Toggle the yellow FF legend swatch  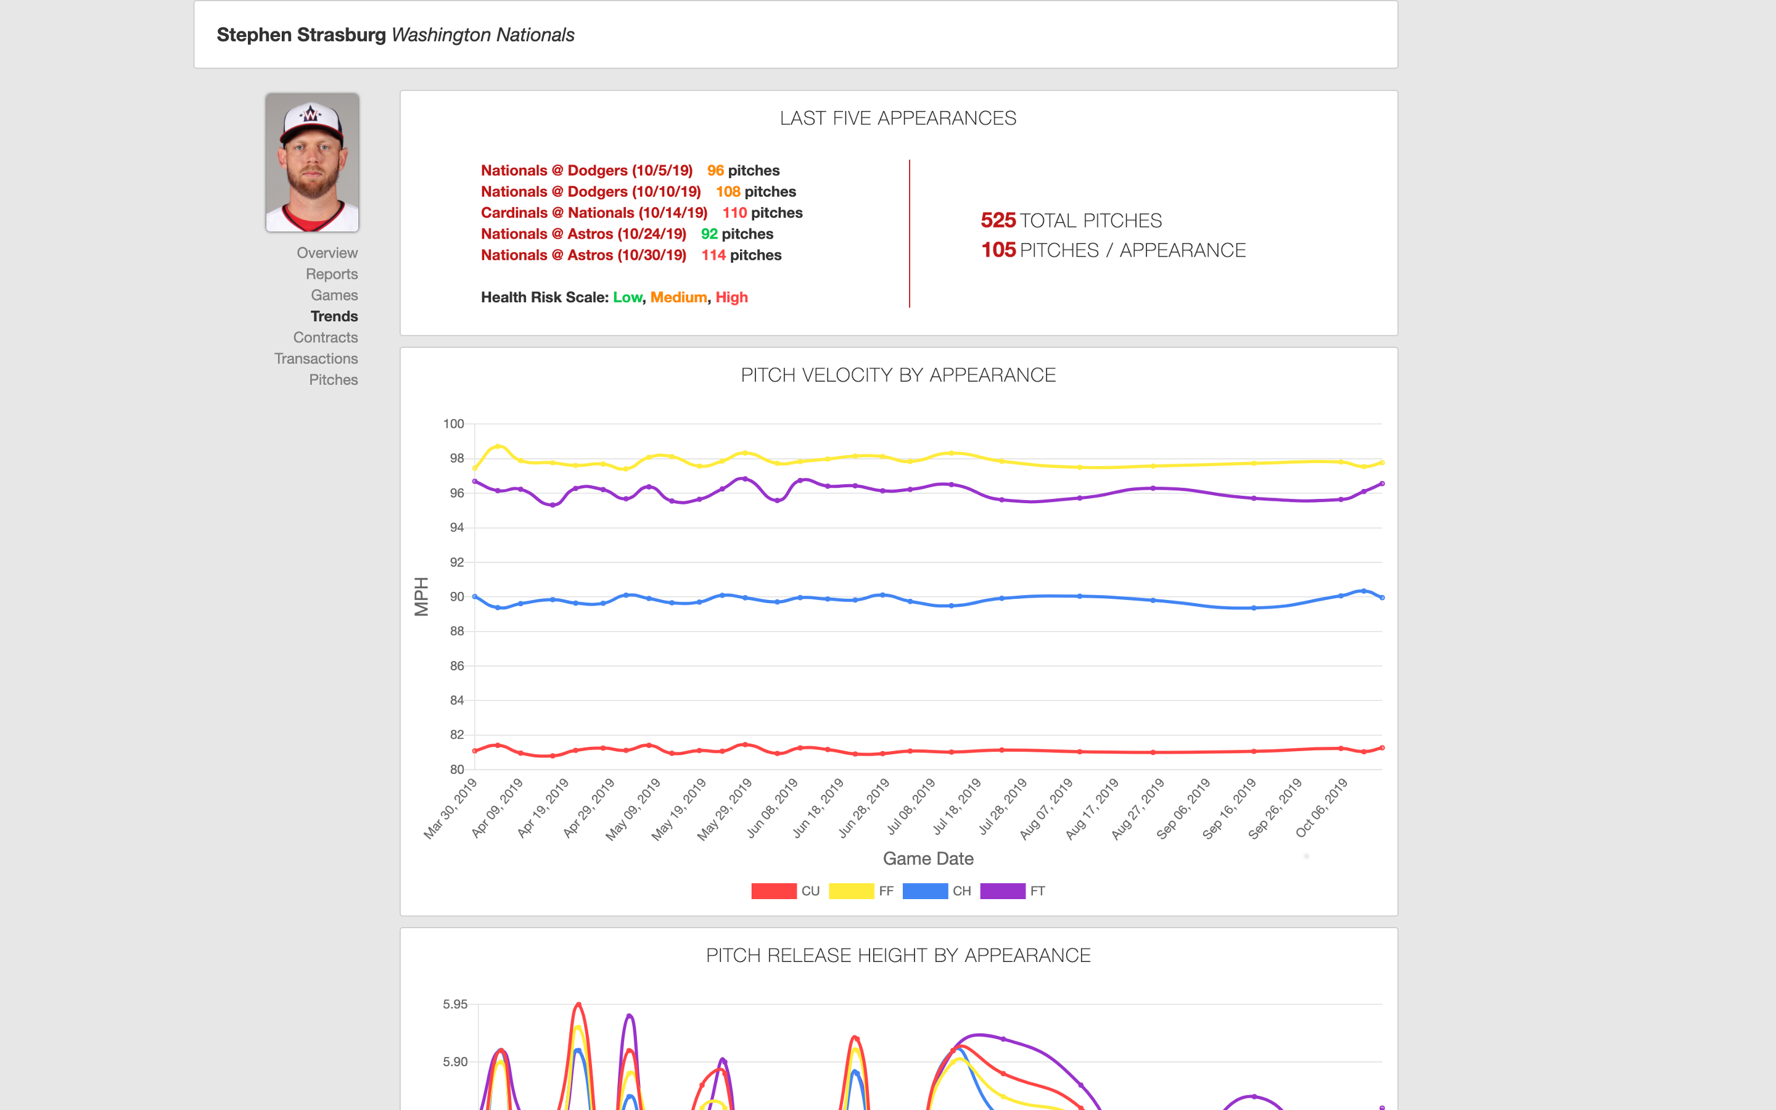[x=851, y=891]
